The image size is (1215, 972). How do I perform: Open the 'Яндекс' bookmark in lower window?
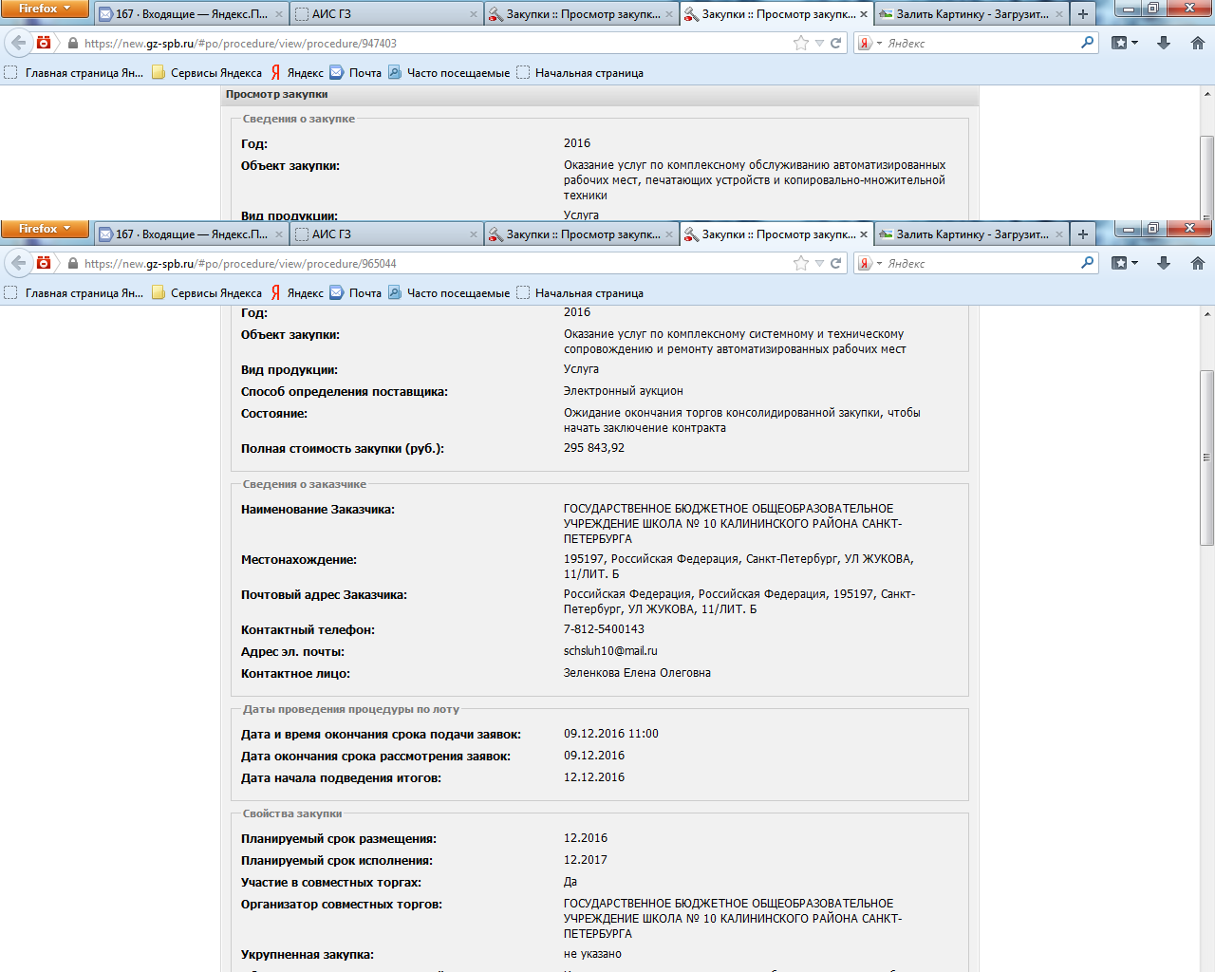pyautogui.click(x=296, y=293)
